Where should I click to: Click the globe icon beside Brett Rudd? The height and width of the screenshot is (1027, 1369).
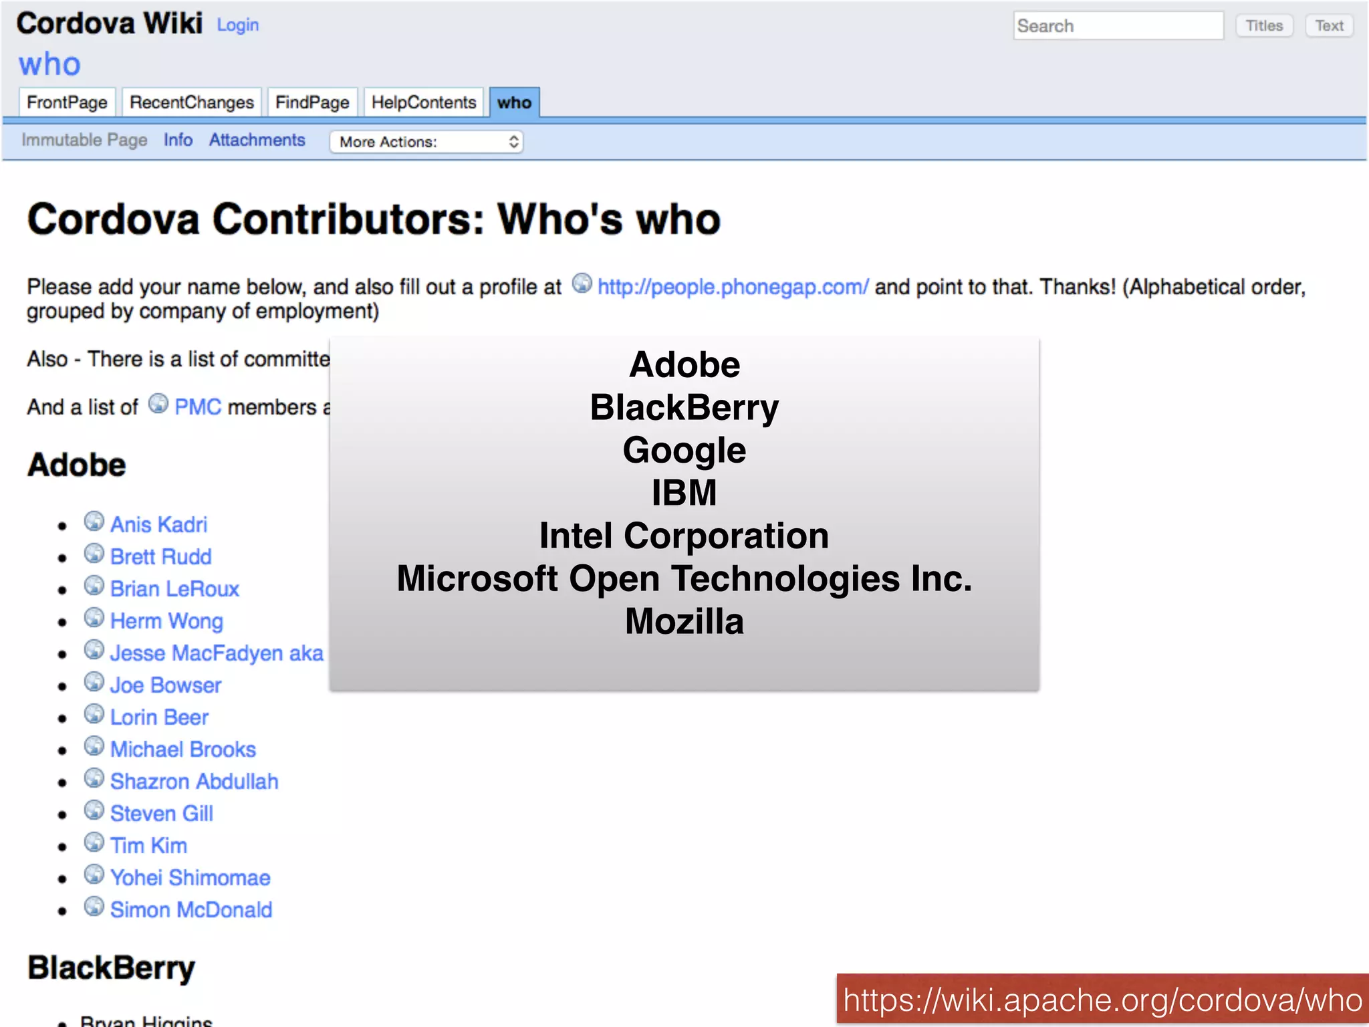tap(94, 554)
